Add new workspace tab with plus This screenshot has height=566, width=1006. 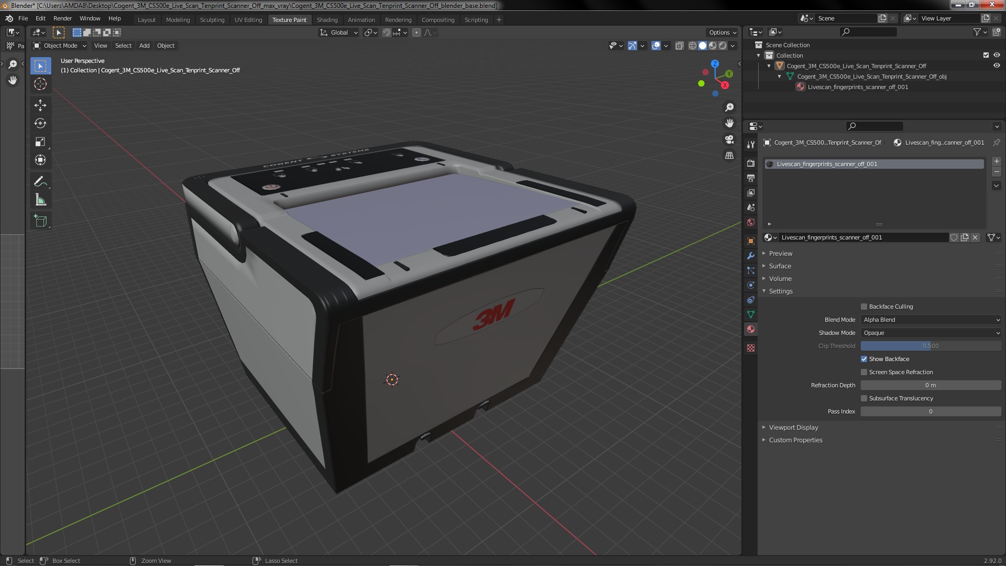[499, 20]
